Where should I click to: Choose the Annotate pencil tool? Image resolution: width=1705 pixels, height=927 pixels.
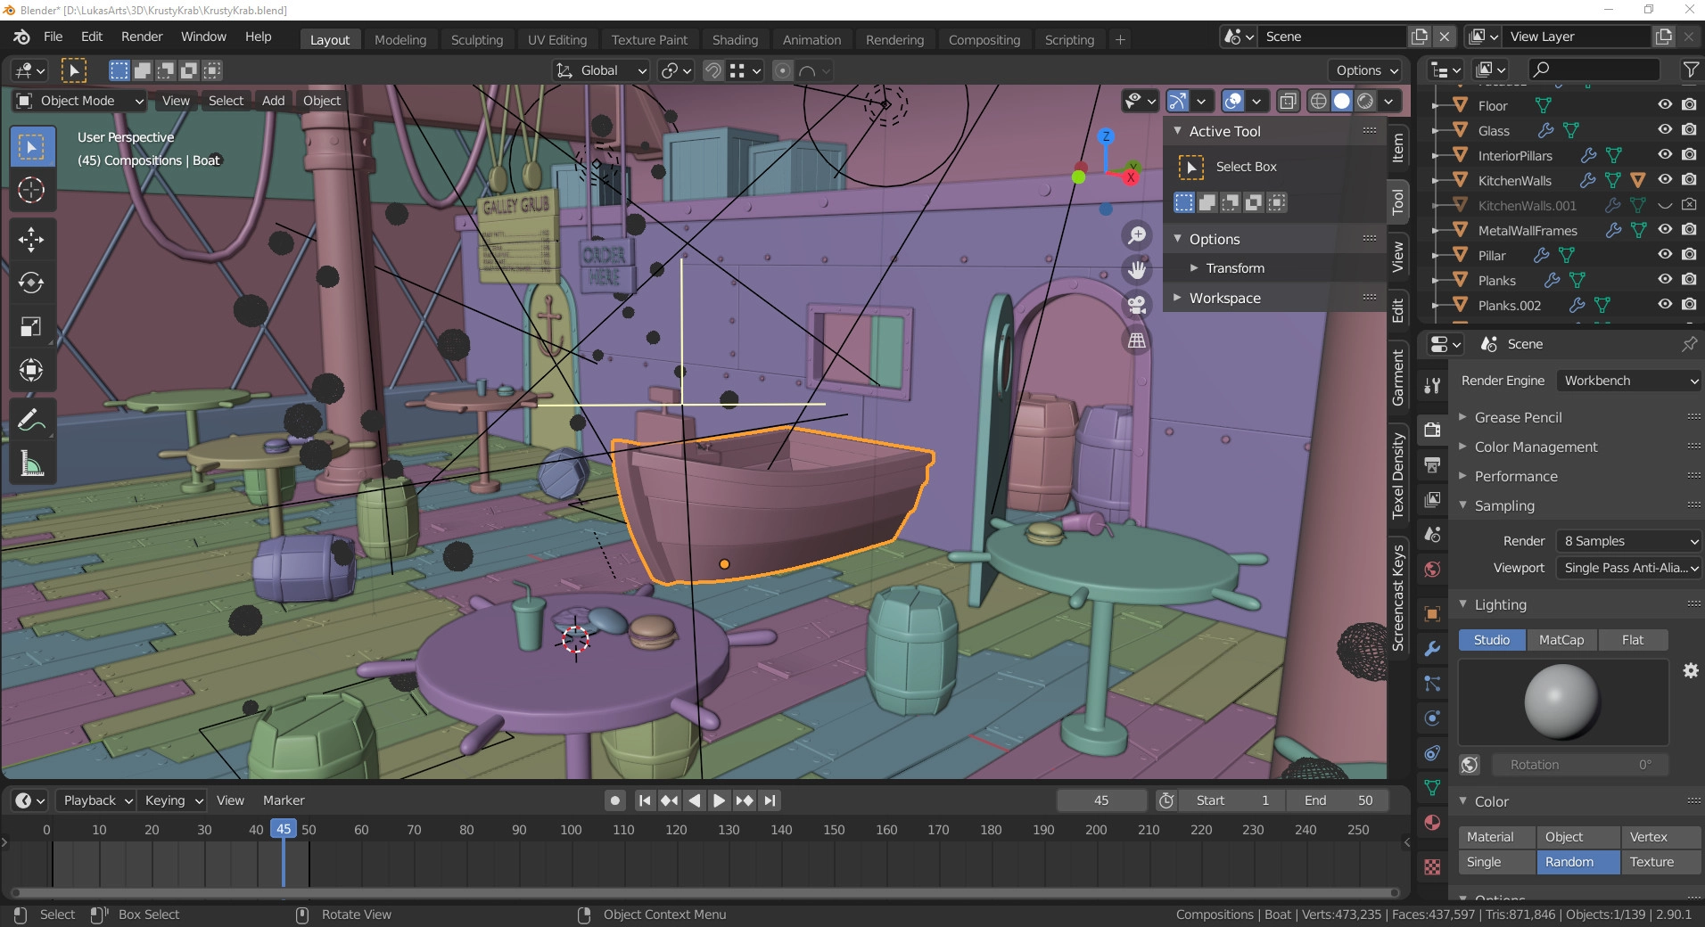tap(31, 420)
